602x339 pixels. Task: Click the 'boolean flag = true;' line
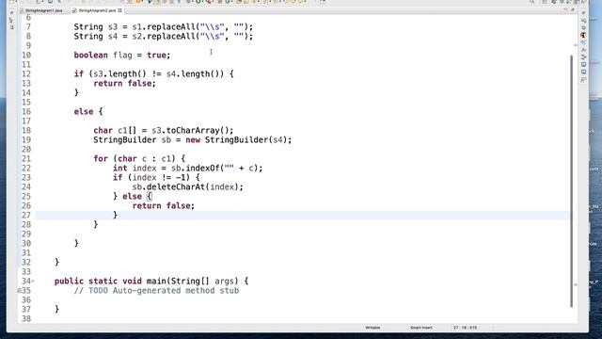point(122,56)
